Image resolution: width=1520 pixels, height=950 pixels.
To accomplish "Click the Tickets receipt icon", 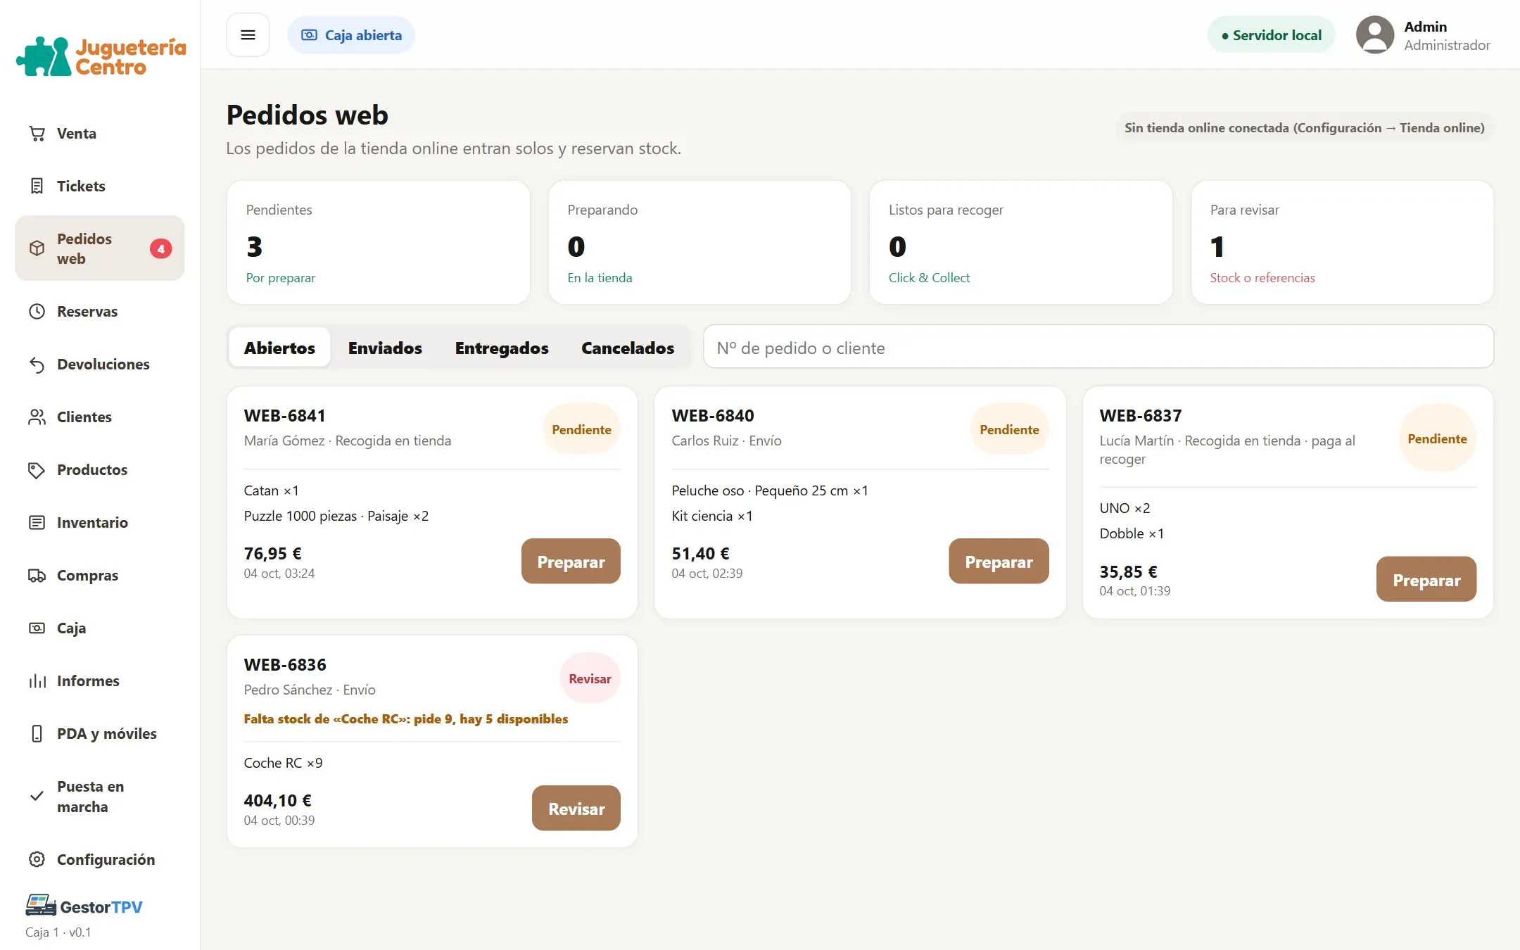I will coord(37,186).
